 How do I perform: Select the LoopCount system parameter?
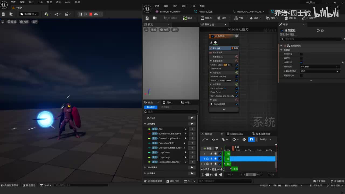click(164, 153)
